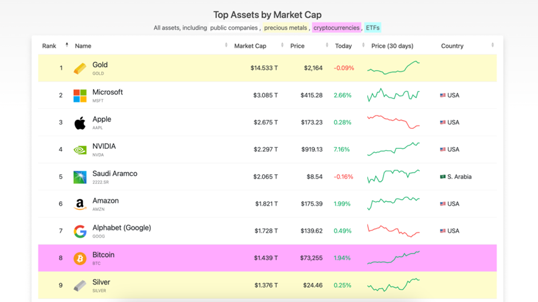538x302 pixels.
Task: View Bitcoin 30-day price chart
Action: coord(393,258)
